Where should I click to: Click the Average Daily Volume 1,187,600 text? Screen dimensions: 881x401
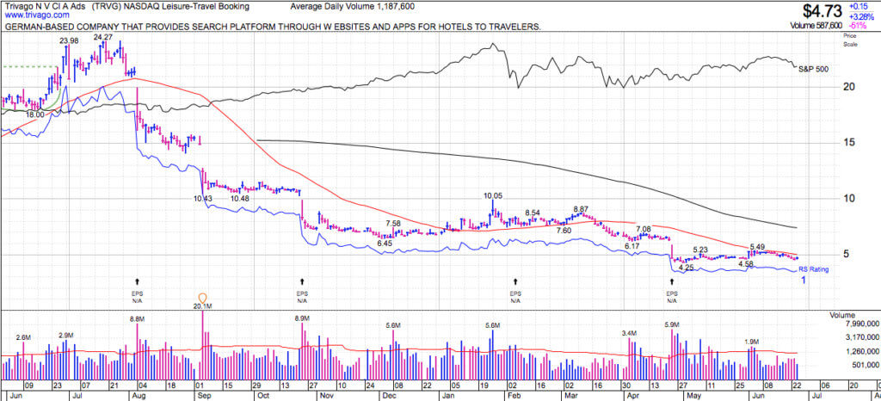click(x=353, y=6)
